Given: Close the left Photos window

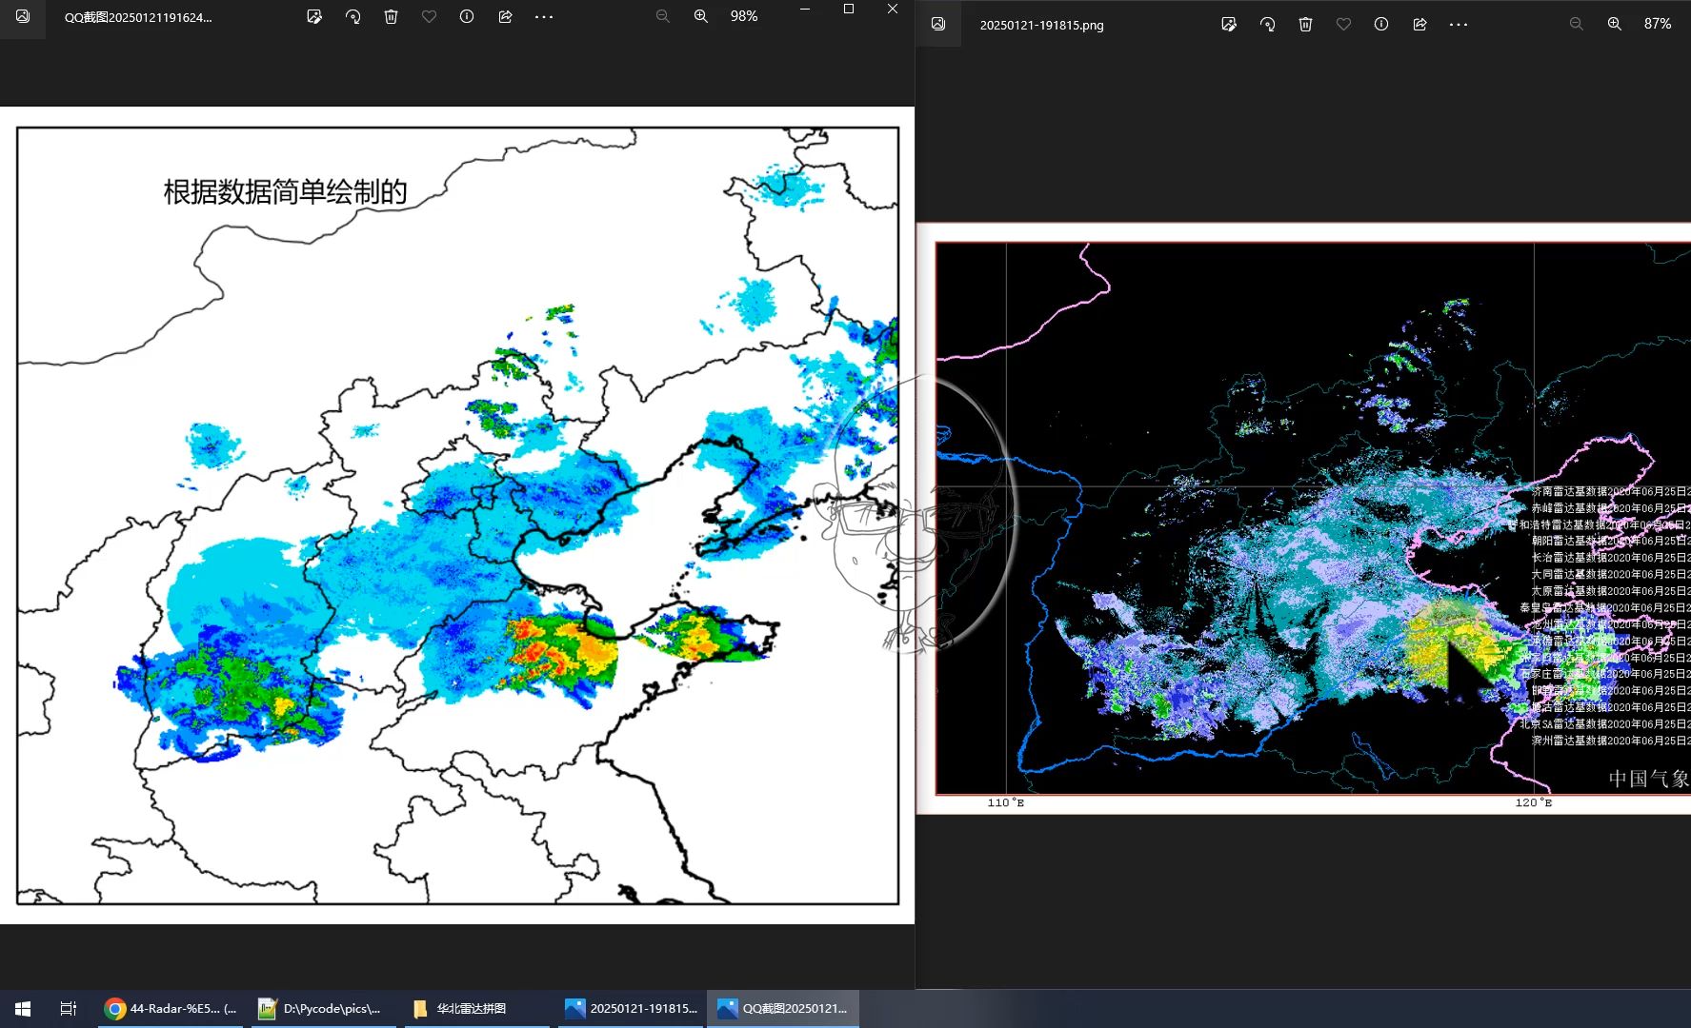Looking at the screenshot, I should (x=893, y=9).
